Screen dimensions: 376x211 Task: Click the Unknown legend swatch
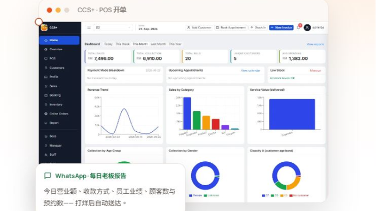205,196
